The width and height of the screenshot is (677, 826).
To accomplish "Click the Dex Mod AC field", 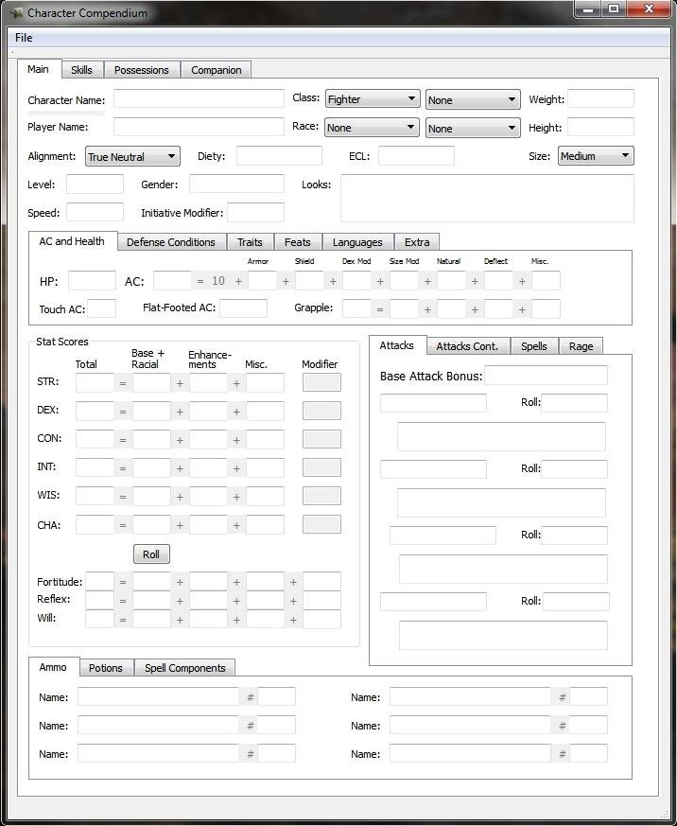I will (357, 281).
